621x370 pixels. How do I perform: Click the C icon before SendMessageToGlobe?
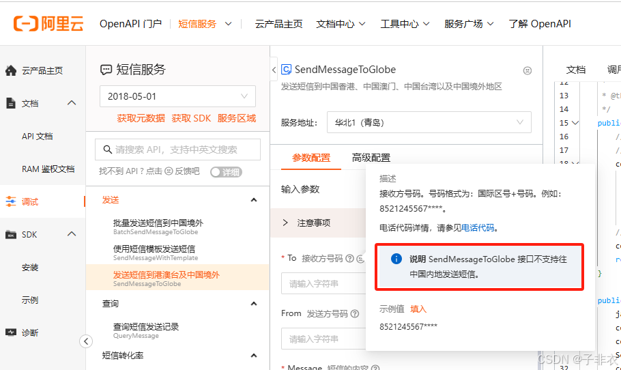pos(287,70)
